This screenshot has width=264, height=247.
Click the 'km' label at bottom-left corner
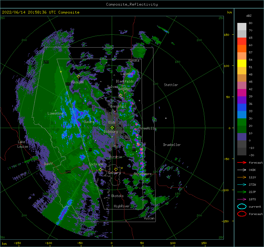4,244
